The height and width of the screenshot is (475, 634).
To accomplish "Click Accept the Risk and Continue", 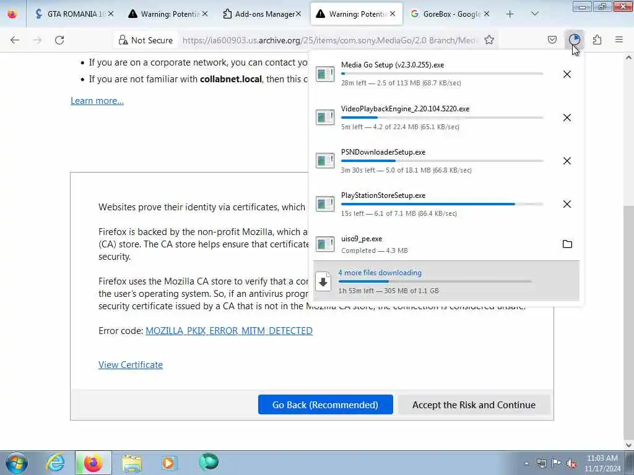I will tap(474, 404).
